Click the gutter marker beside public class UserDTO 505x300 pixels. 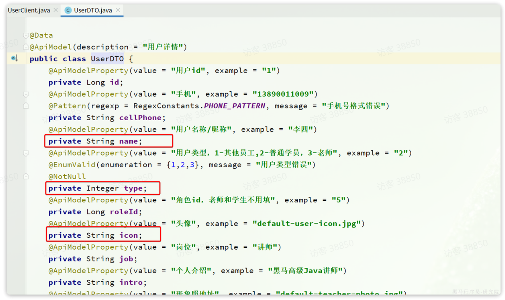click(x=14, y=58)
